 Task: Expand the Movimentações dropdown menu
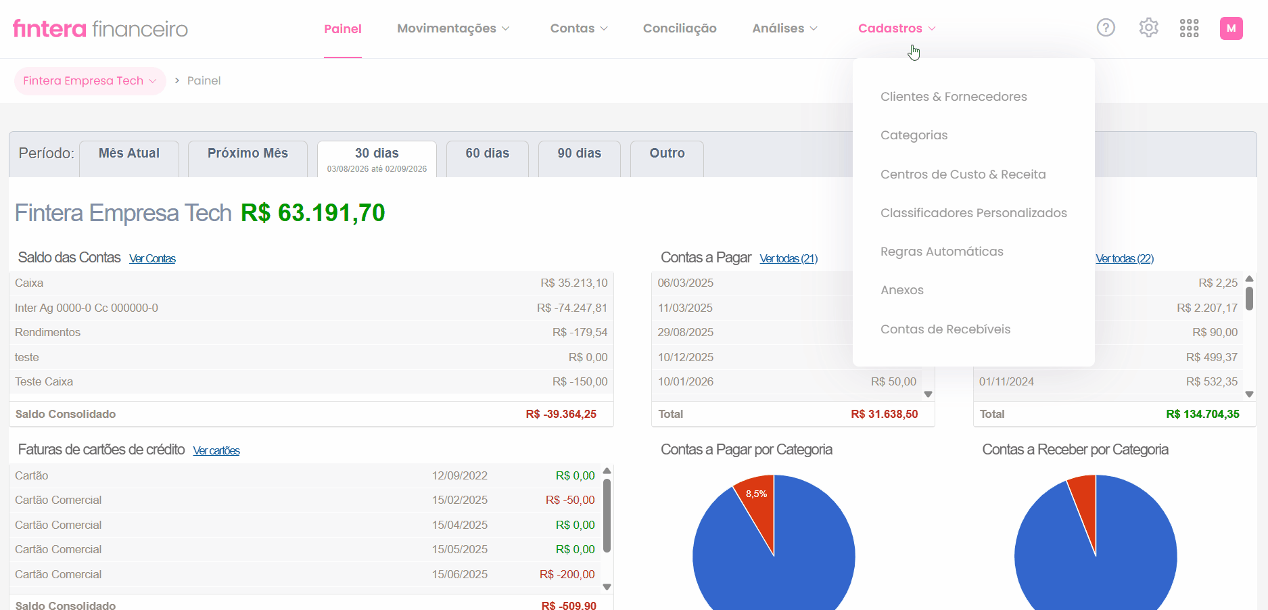click(x=453, y=28)
